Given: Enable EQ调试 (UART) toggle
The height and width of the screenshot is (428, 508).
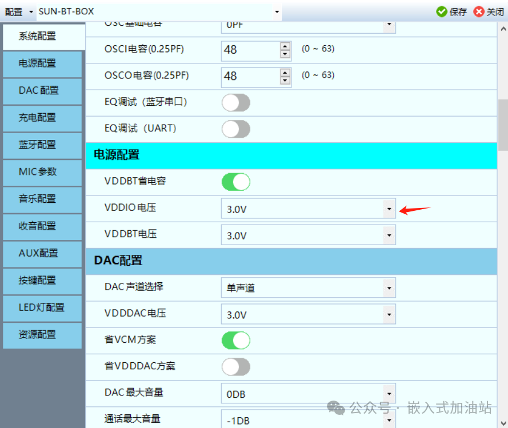Looking at the screenshot, I should click(x=236, y=129).
